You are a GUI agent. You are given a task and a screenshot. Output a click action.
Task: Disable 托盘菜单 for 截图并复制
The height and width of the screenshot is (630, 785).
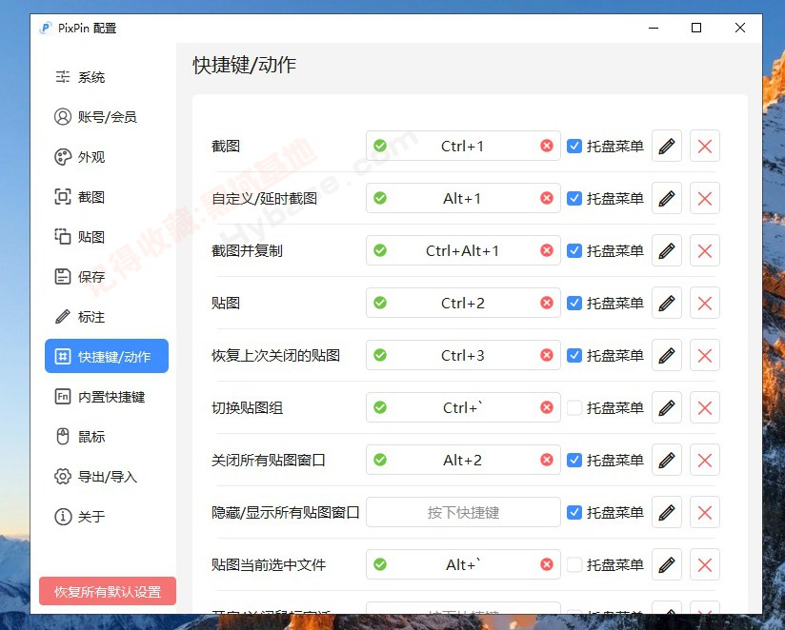tap(576, 250)
